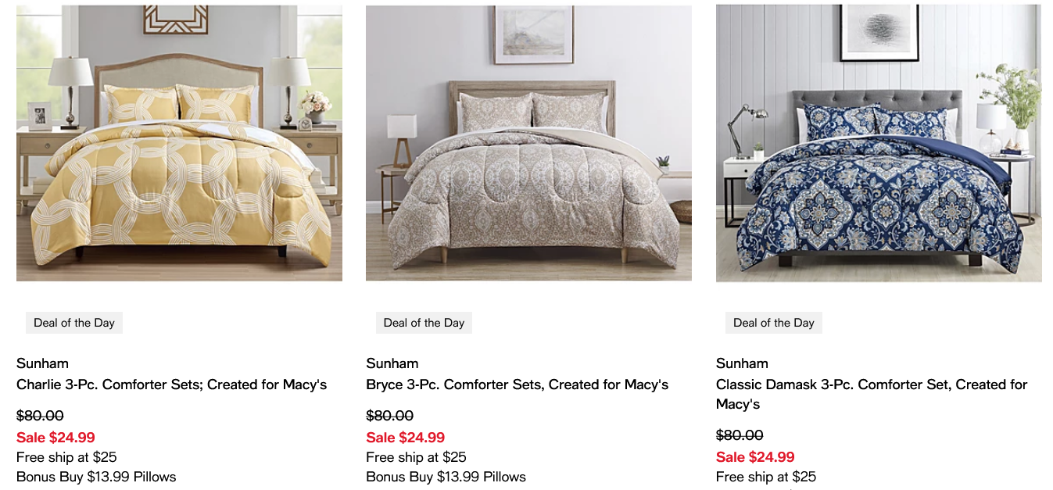The width and height of the screenshot is (1053, 490).
Task: Click Sale $24.99 price for Bryce set
Action: coord(405,438)
